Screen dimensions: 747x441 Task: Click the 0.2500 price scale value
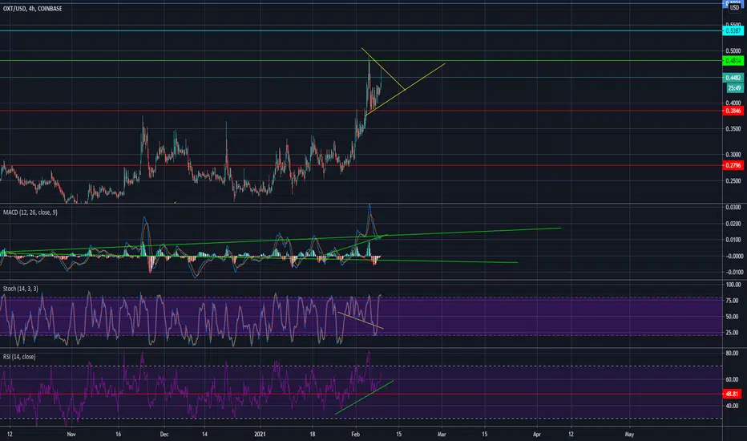coord(733,180)
